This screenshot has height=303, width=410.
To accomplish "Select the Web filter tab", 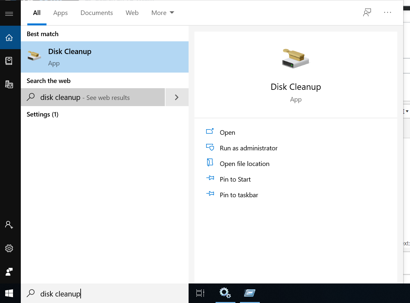I will (132, 13).
